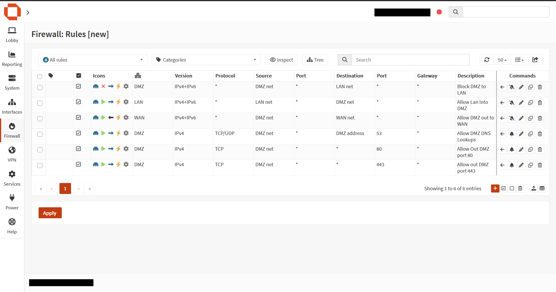Check the select-all rows header checkbox
The width and height of the screenshot is (556, 292).
[x=40, y=76]
